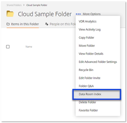Click the people icon on the People tab

pos(47,24)
